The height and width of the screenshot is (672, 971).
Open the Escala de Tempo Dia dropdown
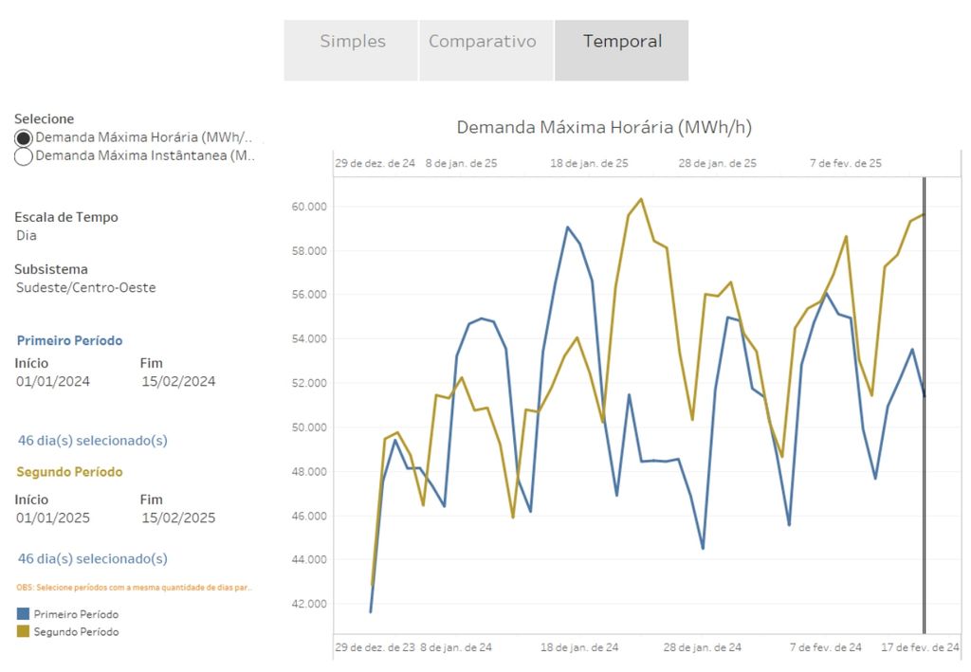(x=27, y=235)
